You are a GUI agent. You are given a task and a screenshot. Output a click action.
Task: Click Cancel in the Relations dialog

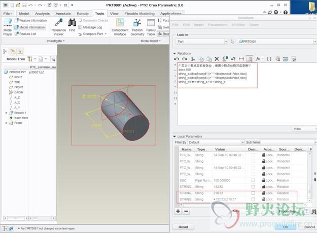[309, 227]
